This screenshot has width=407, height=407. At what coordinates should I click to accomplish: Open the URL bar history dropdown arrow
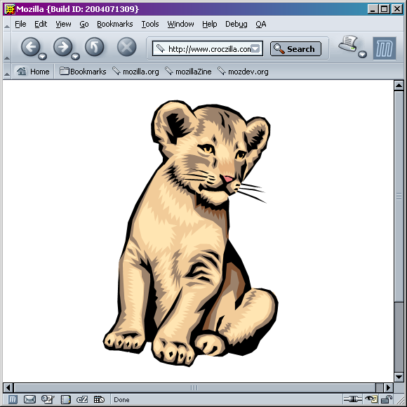coord(255,48)
